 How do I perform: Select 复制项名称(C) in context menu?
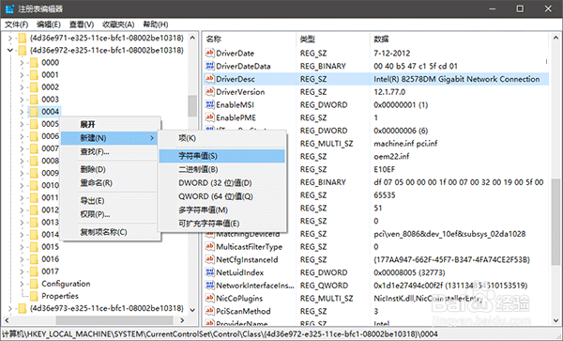pos(110,232)
